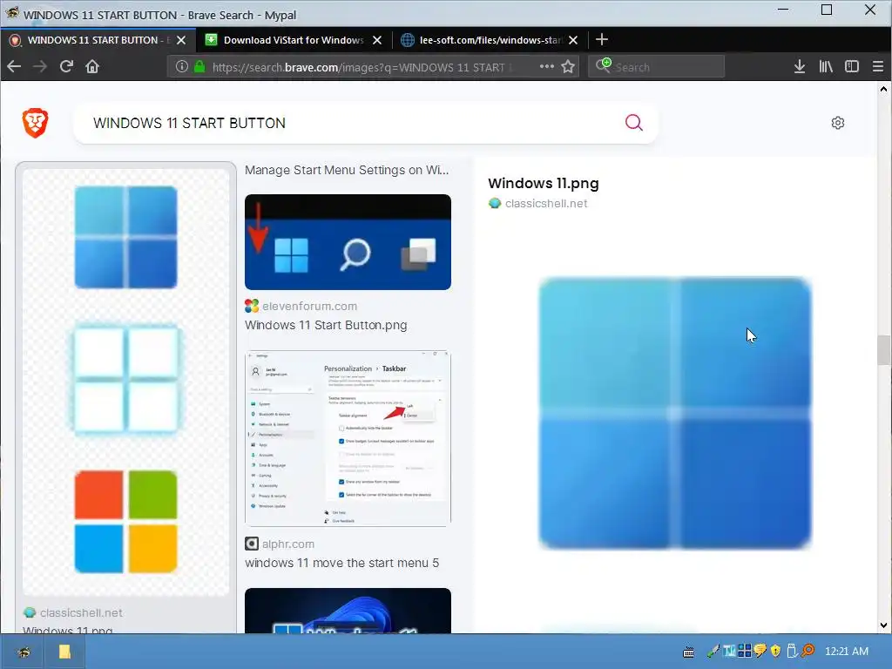Click the 12:21 AM taskbar clock
The height and width of the screenshot is (669, 892).
pyautogui.click(x=847, y=651)
